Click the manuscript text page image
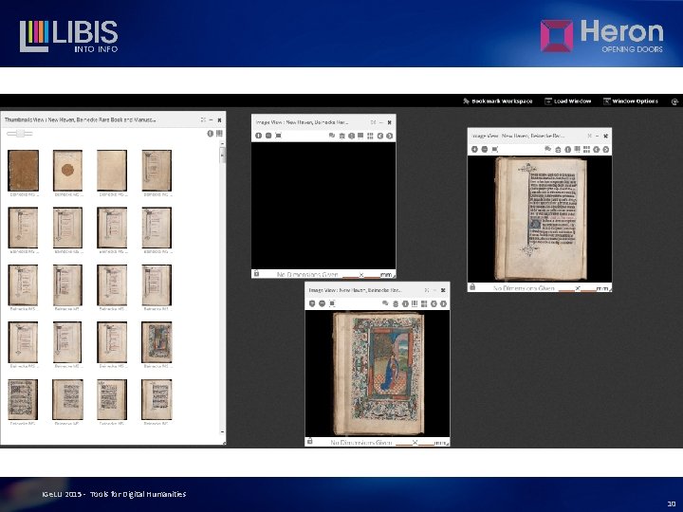Screen dimensions: 683x512 point(541,219)
